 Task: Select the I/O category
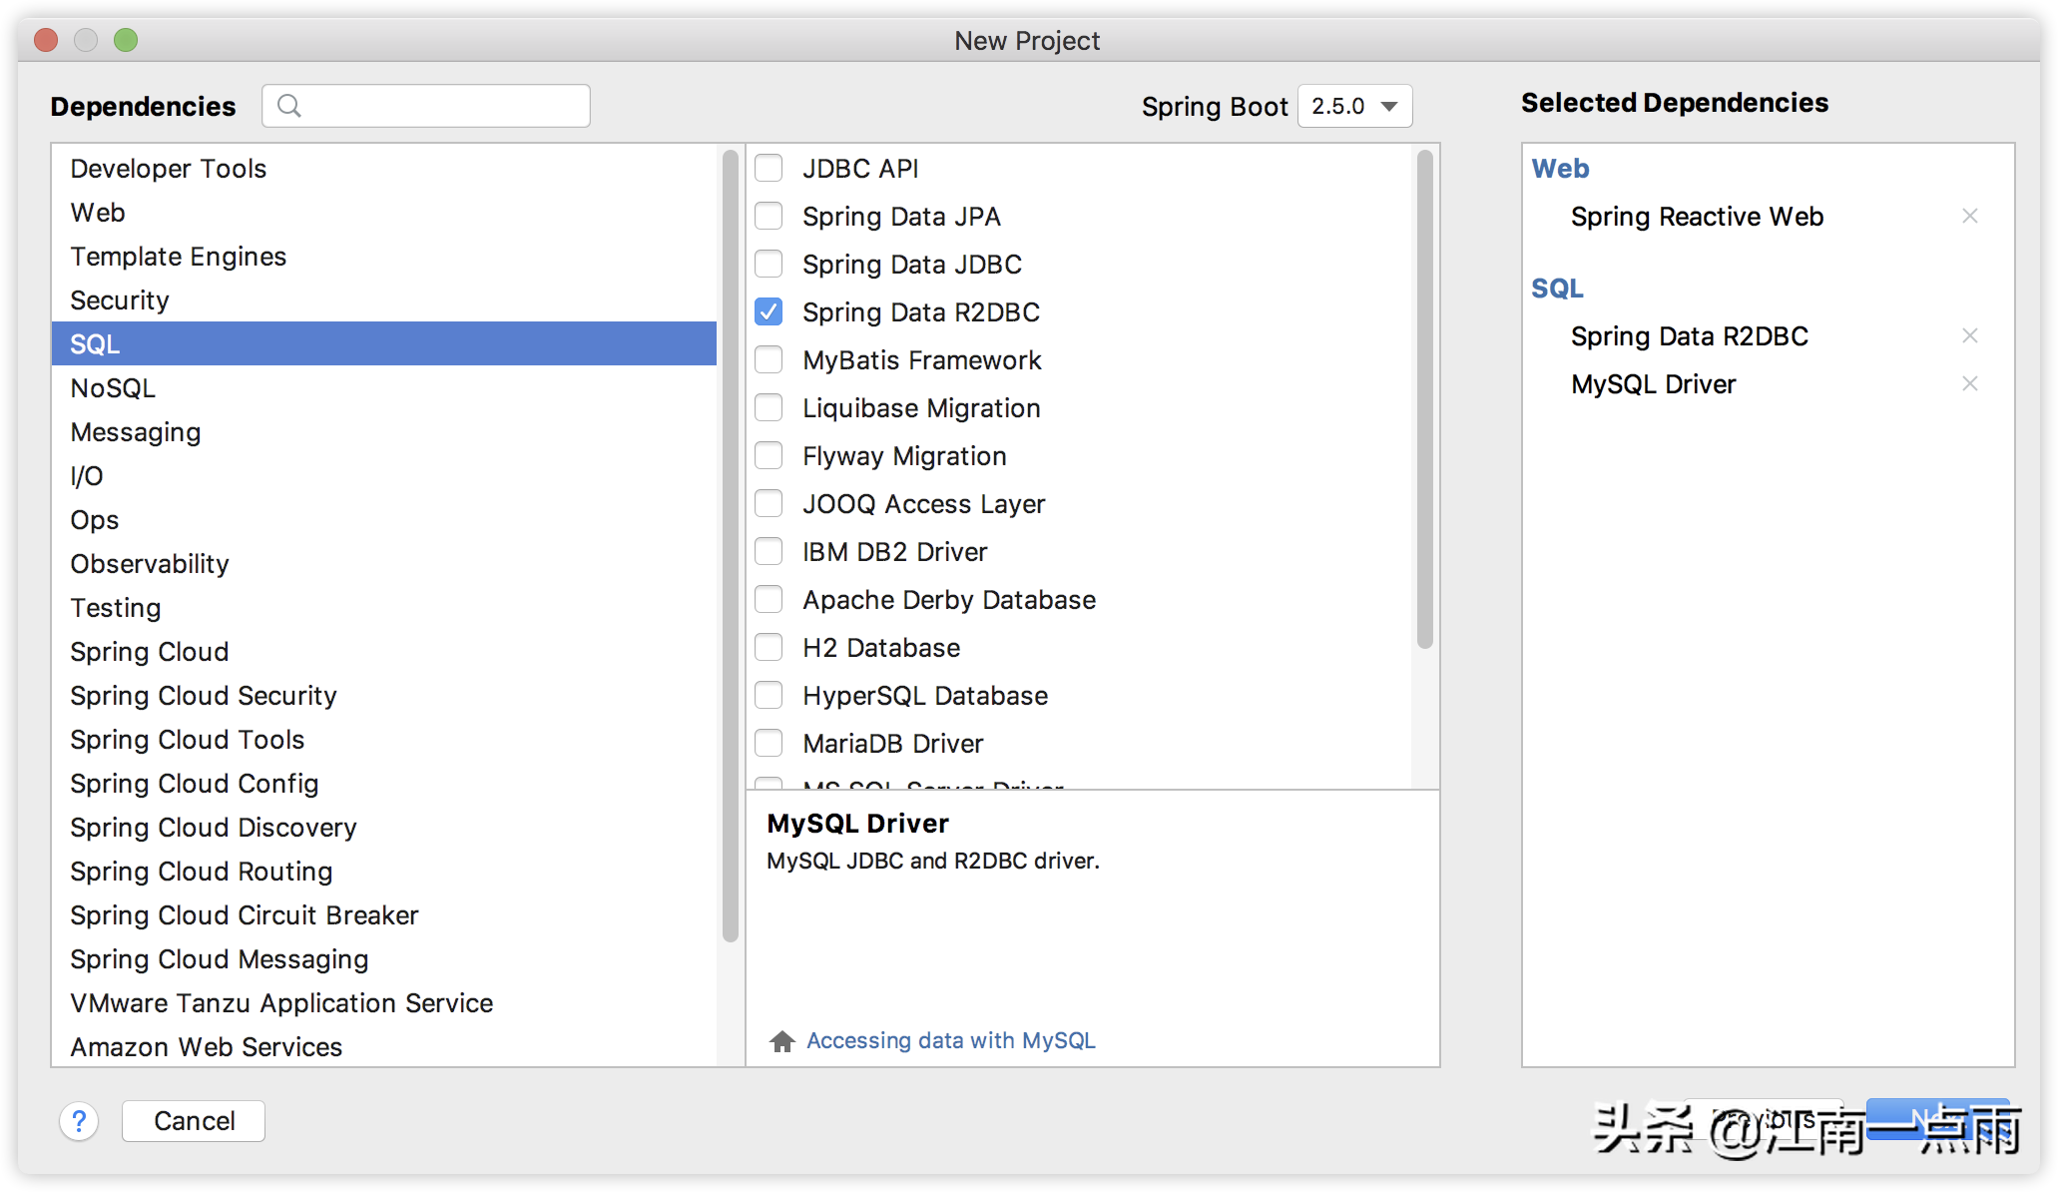tap(384, 475)
